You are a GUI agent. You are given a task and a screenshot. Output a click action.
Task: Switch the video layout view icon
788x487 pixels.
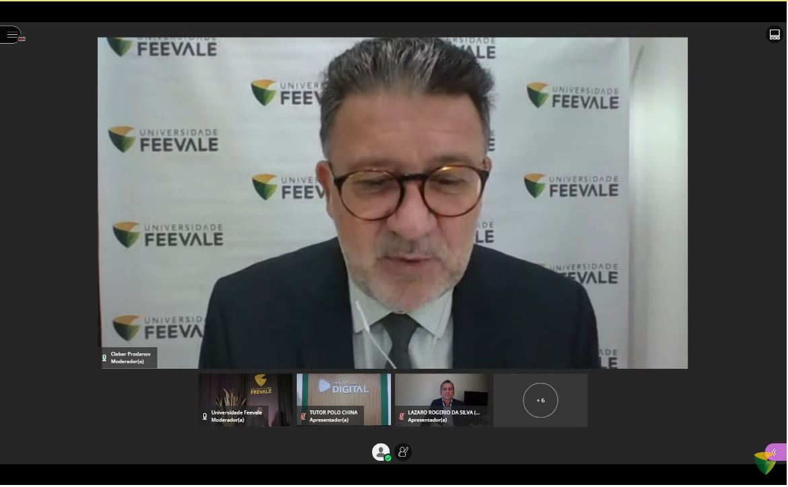click(775, 35)
